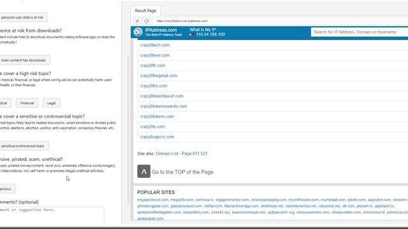Toggle the Medical topic button

click(5, 103)
